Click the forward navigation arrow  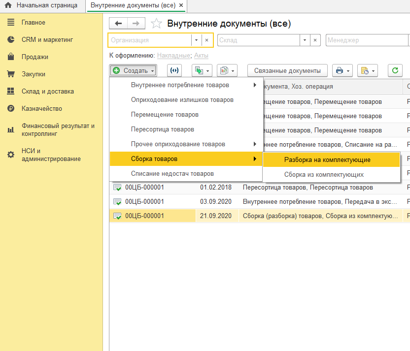(x=136, y=24)
